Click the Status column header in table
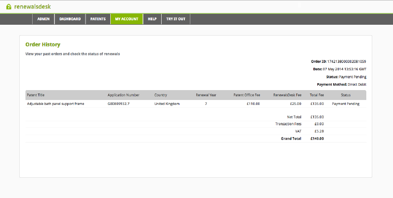This screenshot has width=393, height=198. (x=346, y=95)
